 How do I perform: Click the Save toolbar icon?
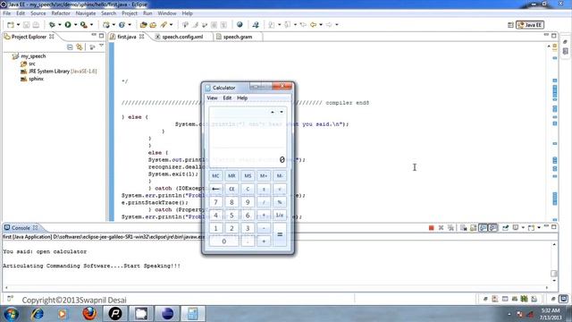26,25
